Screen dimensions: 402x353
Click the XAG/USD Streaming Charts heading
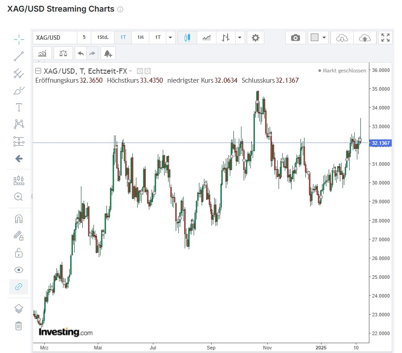[x=61, y=9]
